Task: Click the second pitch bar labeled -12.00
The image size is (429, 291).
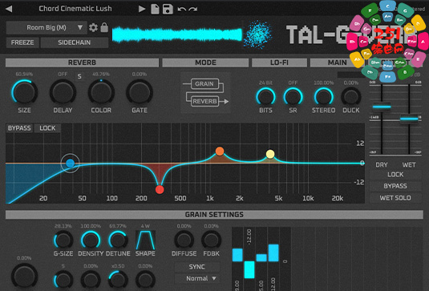Action: point(249,270)
